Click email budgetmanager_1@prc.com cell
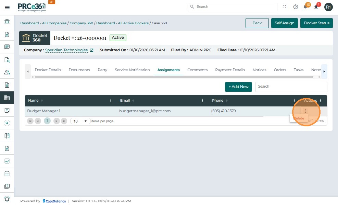 (x=145, y=111)
